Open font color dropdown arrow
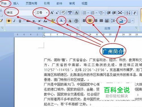Viewport: 142px width, 107px height. 65,21
